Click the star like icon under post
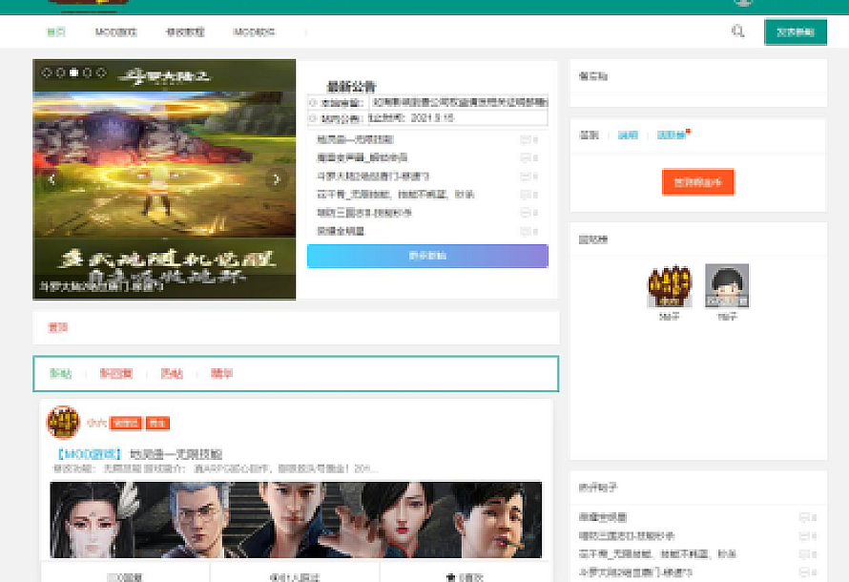 coord(450,576)
